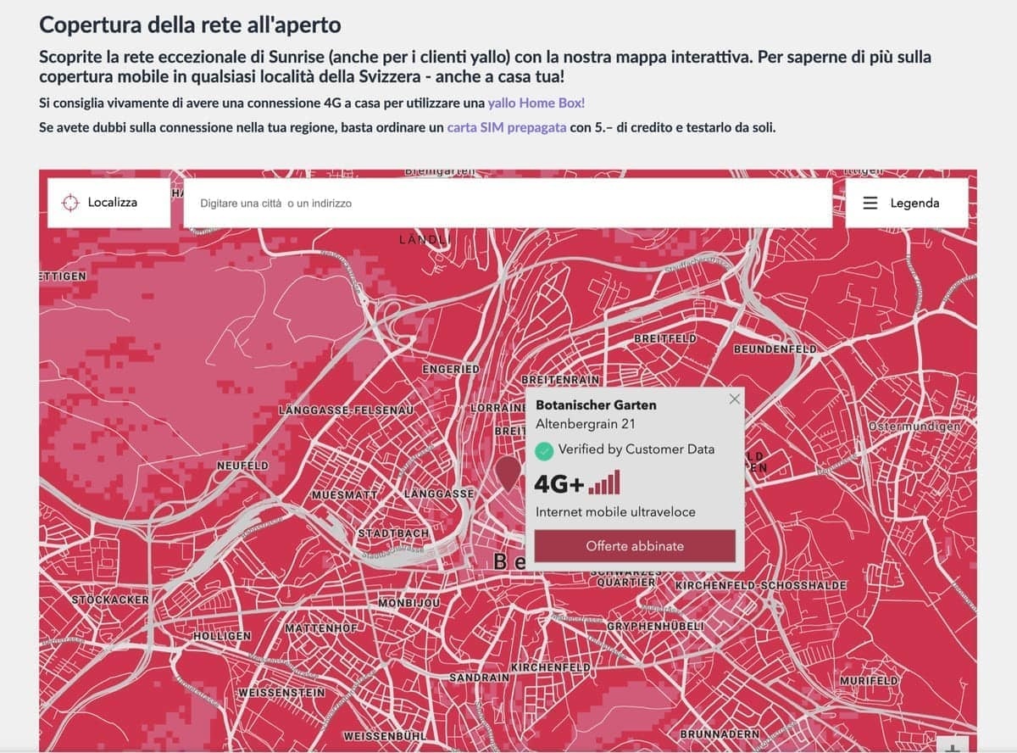Click the BRUNNADERN label on map
This screenshot has height=753, width=1017.
click(720, 733)
